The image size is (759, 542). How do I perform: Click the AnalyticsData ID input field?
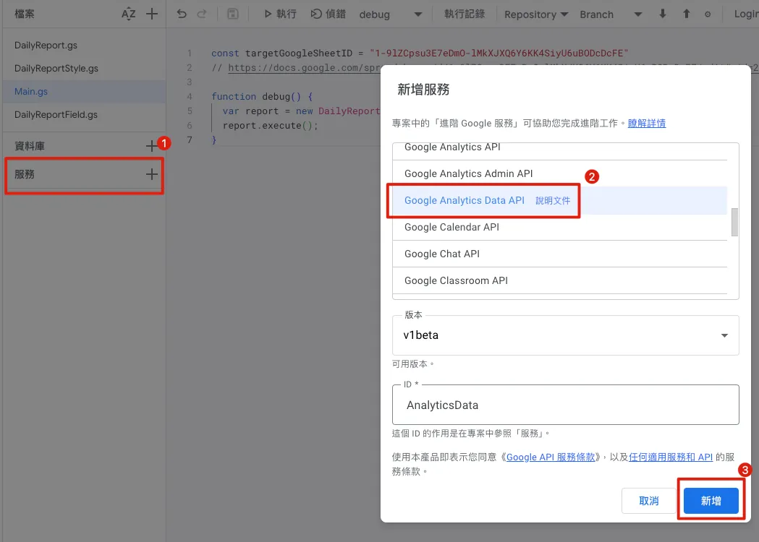coord(565,405)
